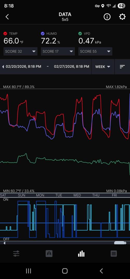Step to the previous date range arrow
The image size is (130, 279).
point(3,67)
